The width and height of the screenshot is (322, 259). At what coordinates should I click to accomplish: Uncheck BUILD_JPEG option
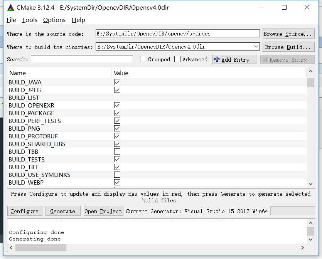pos(117,90)
